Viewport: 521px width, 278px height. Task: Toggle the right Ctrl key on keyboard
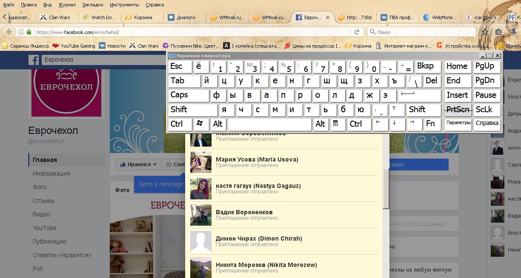click(359, 124)
